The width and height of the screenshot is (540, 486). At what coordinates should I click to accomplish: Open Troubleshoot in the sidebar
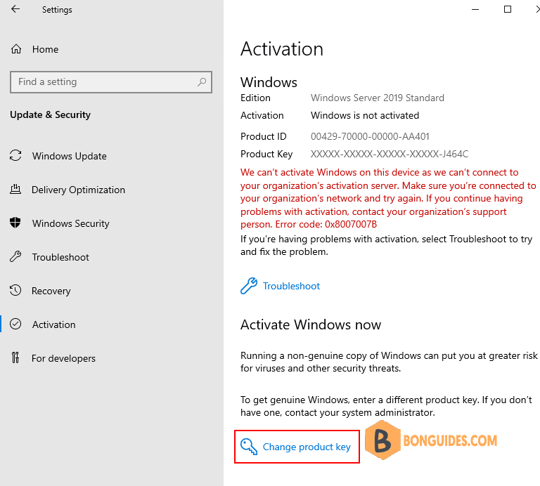click(x=60, y=257)
